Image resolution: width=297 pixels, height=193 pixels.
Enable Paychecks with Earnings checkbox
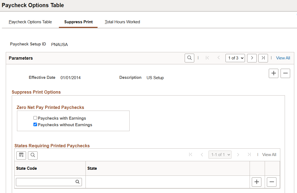pos(35,118)
